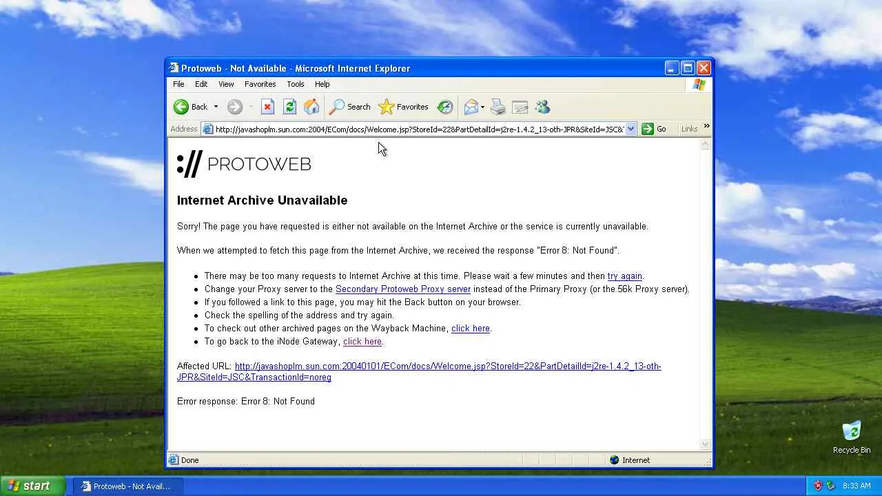The height and width of the screenshot is (496, 882).
Task: Click the Wayback Machine "click here" link
Action: coord(471,329)
